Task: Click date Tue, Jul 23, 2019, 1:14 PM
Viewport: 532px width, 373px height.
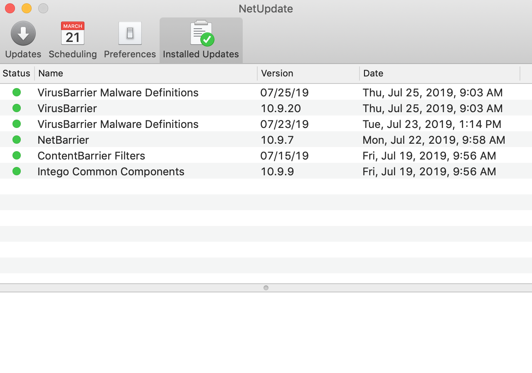Action: (x=432, y=124)
